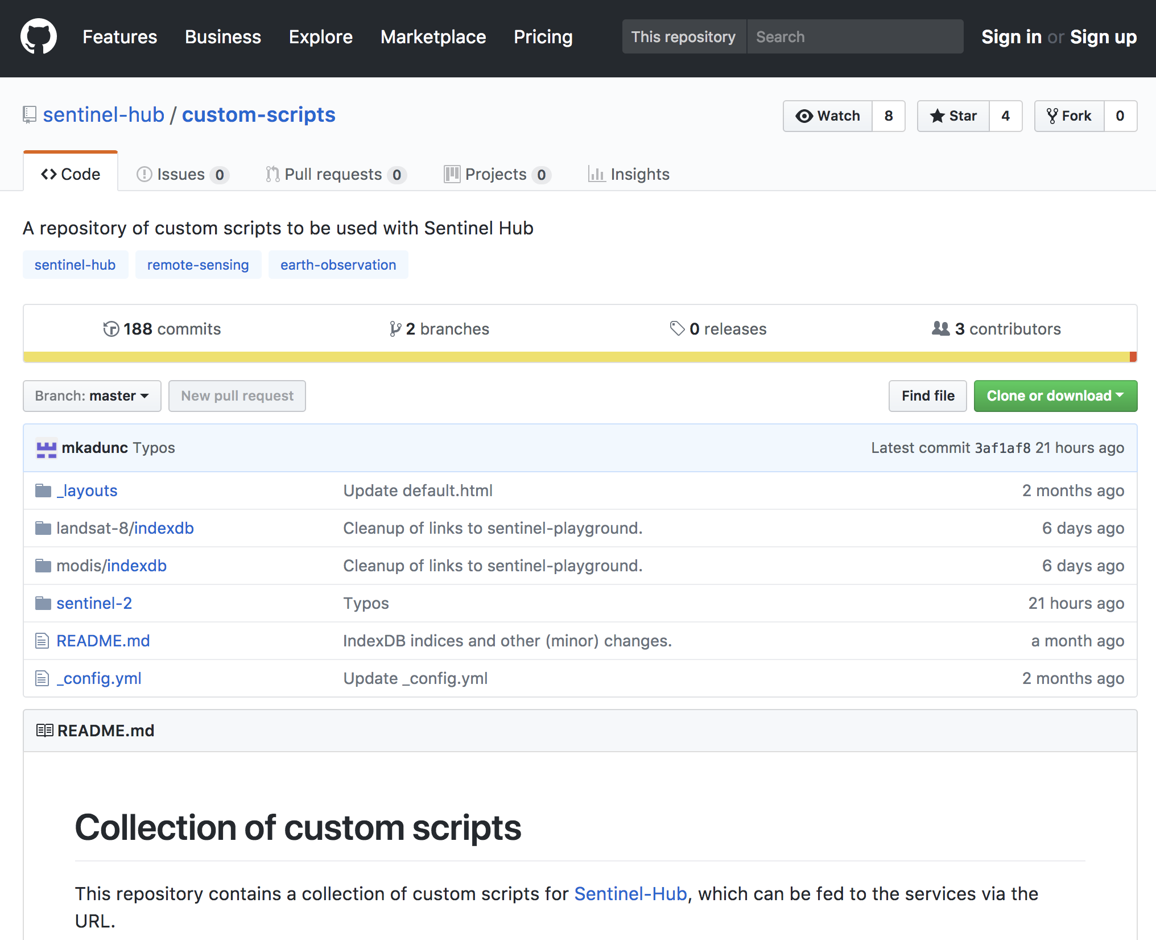Screen dimensions: 1156x940
Task: Click the branches fork icon
Action: click(x=395, y=329)
